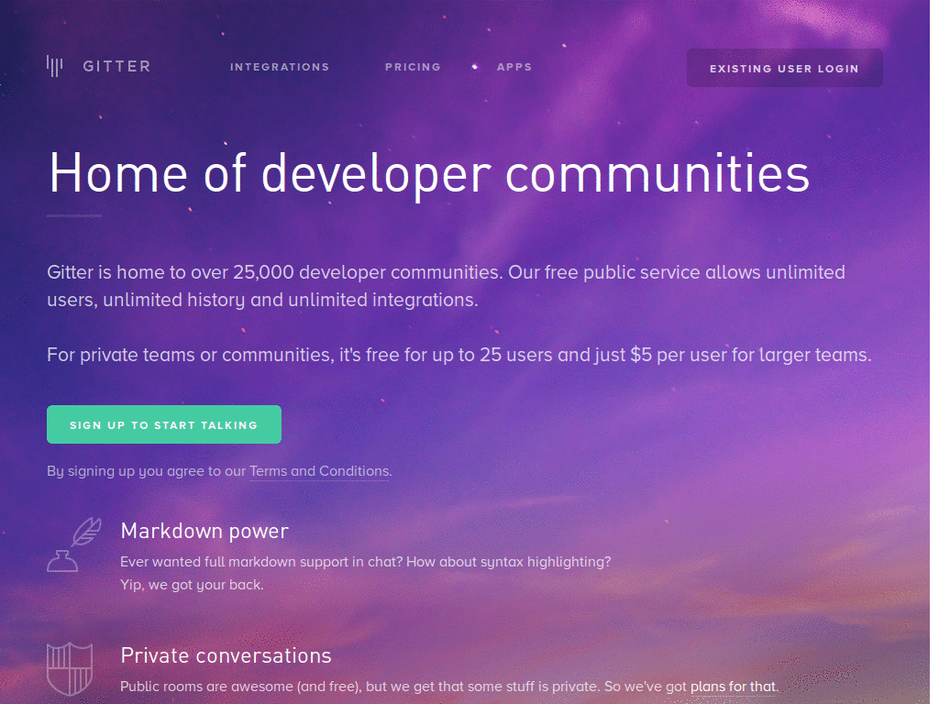Select the Markdown power heading

pyautogui.click(x=204, y=531)
